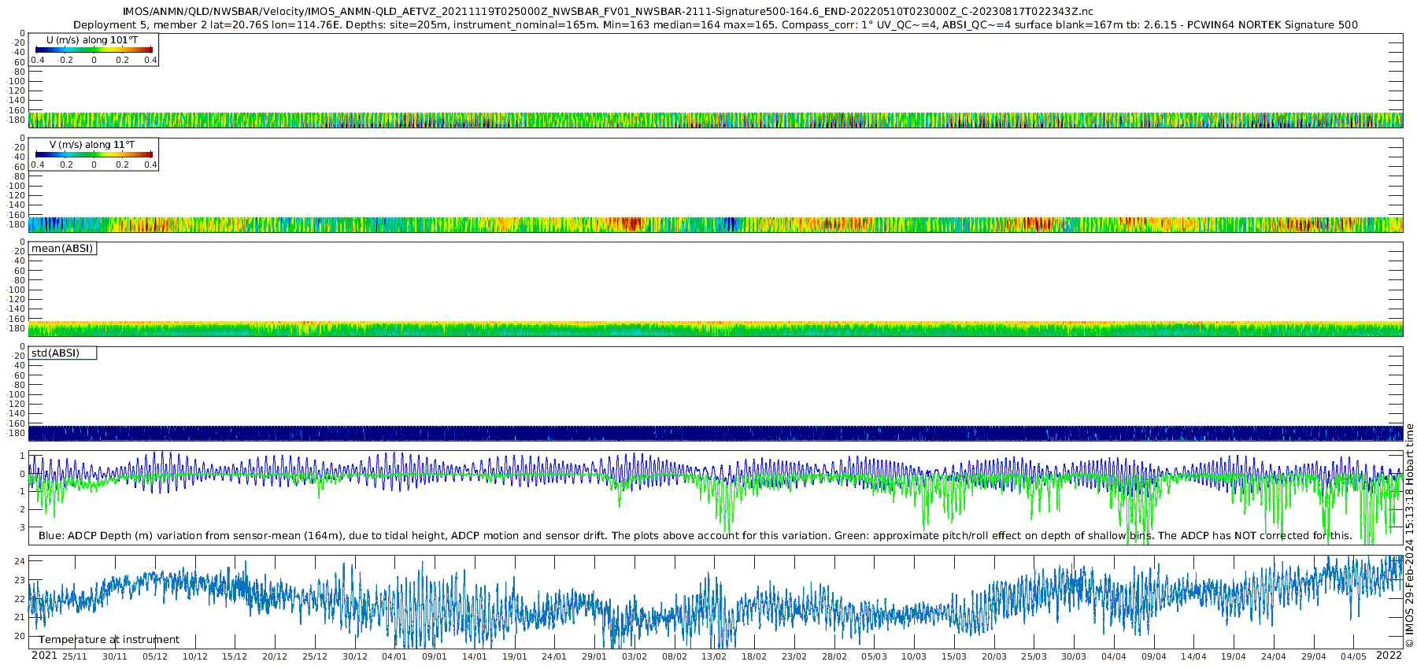Screen dimensions: 1417x669
Task: Click the Deployment 5 metadata subtitle line
Action: coord(715,25)
